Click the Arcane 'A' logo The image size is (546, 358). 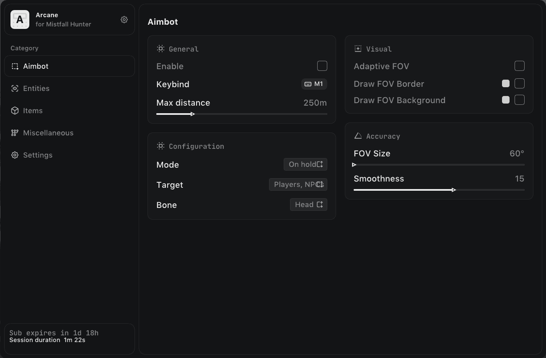pos(20,20)
